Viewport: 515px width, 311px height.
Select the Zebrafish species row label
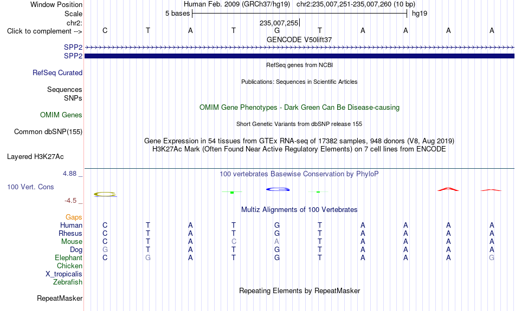68,282
